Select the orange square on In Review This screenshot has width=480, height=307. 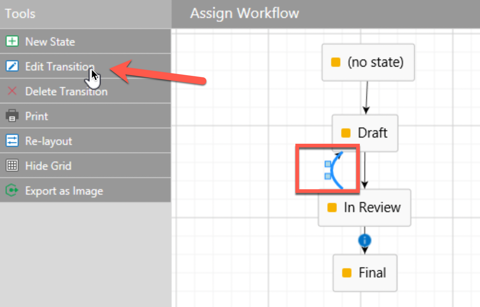(x=332, y=208)
